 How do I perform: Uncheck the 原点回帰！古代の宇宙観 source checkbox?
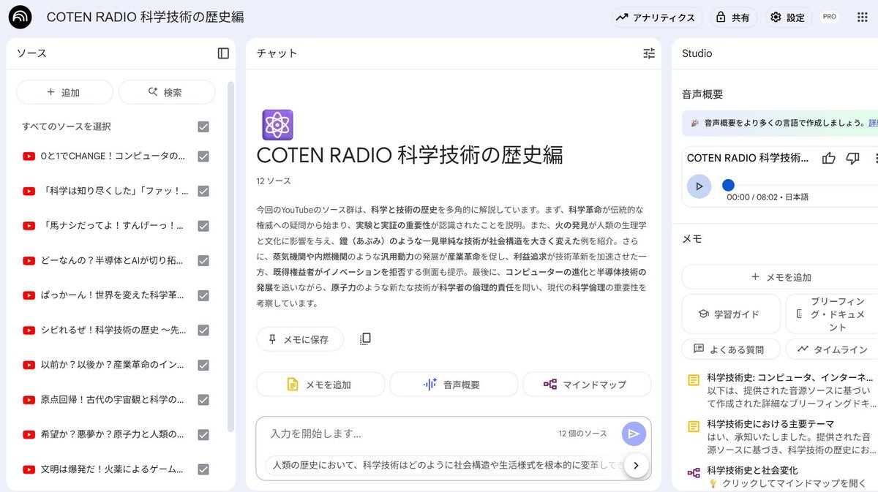click(x=203, y=400)
